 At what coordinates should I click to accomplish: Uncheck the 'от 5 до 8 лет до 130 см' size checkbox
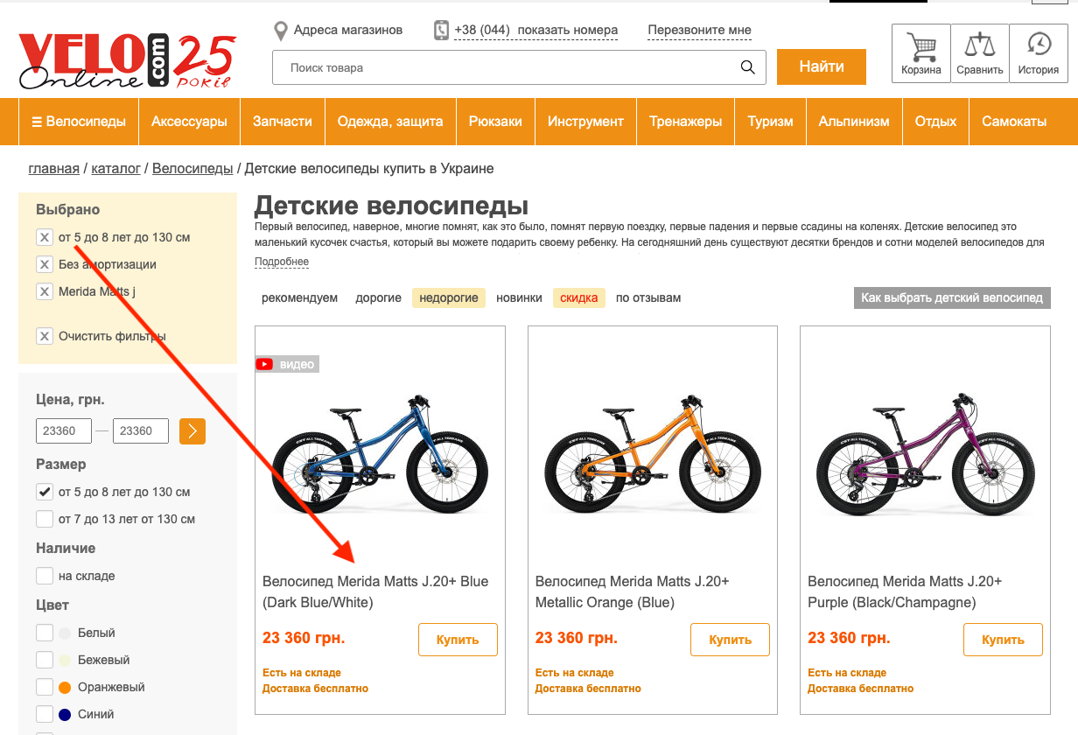tap(45, 492)
